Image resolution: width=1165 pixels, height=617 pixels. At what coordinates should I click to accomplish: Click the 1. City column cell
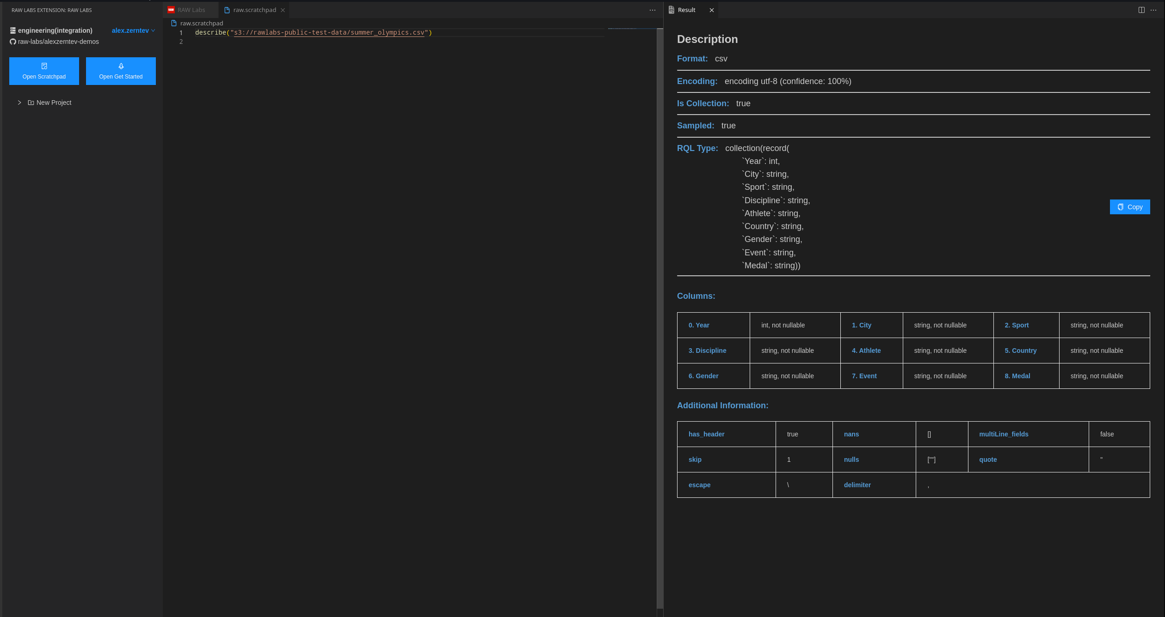coord(872,325)
